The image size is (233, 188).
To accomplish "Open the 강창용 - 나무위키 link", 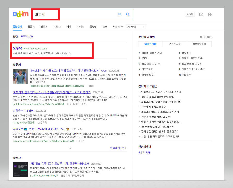I will point(23,111).
